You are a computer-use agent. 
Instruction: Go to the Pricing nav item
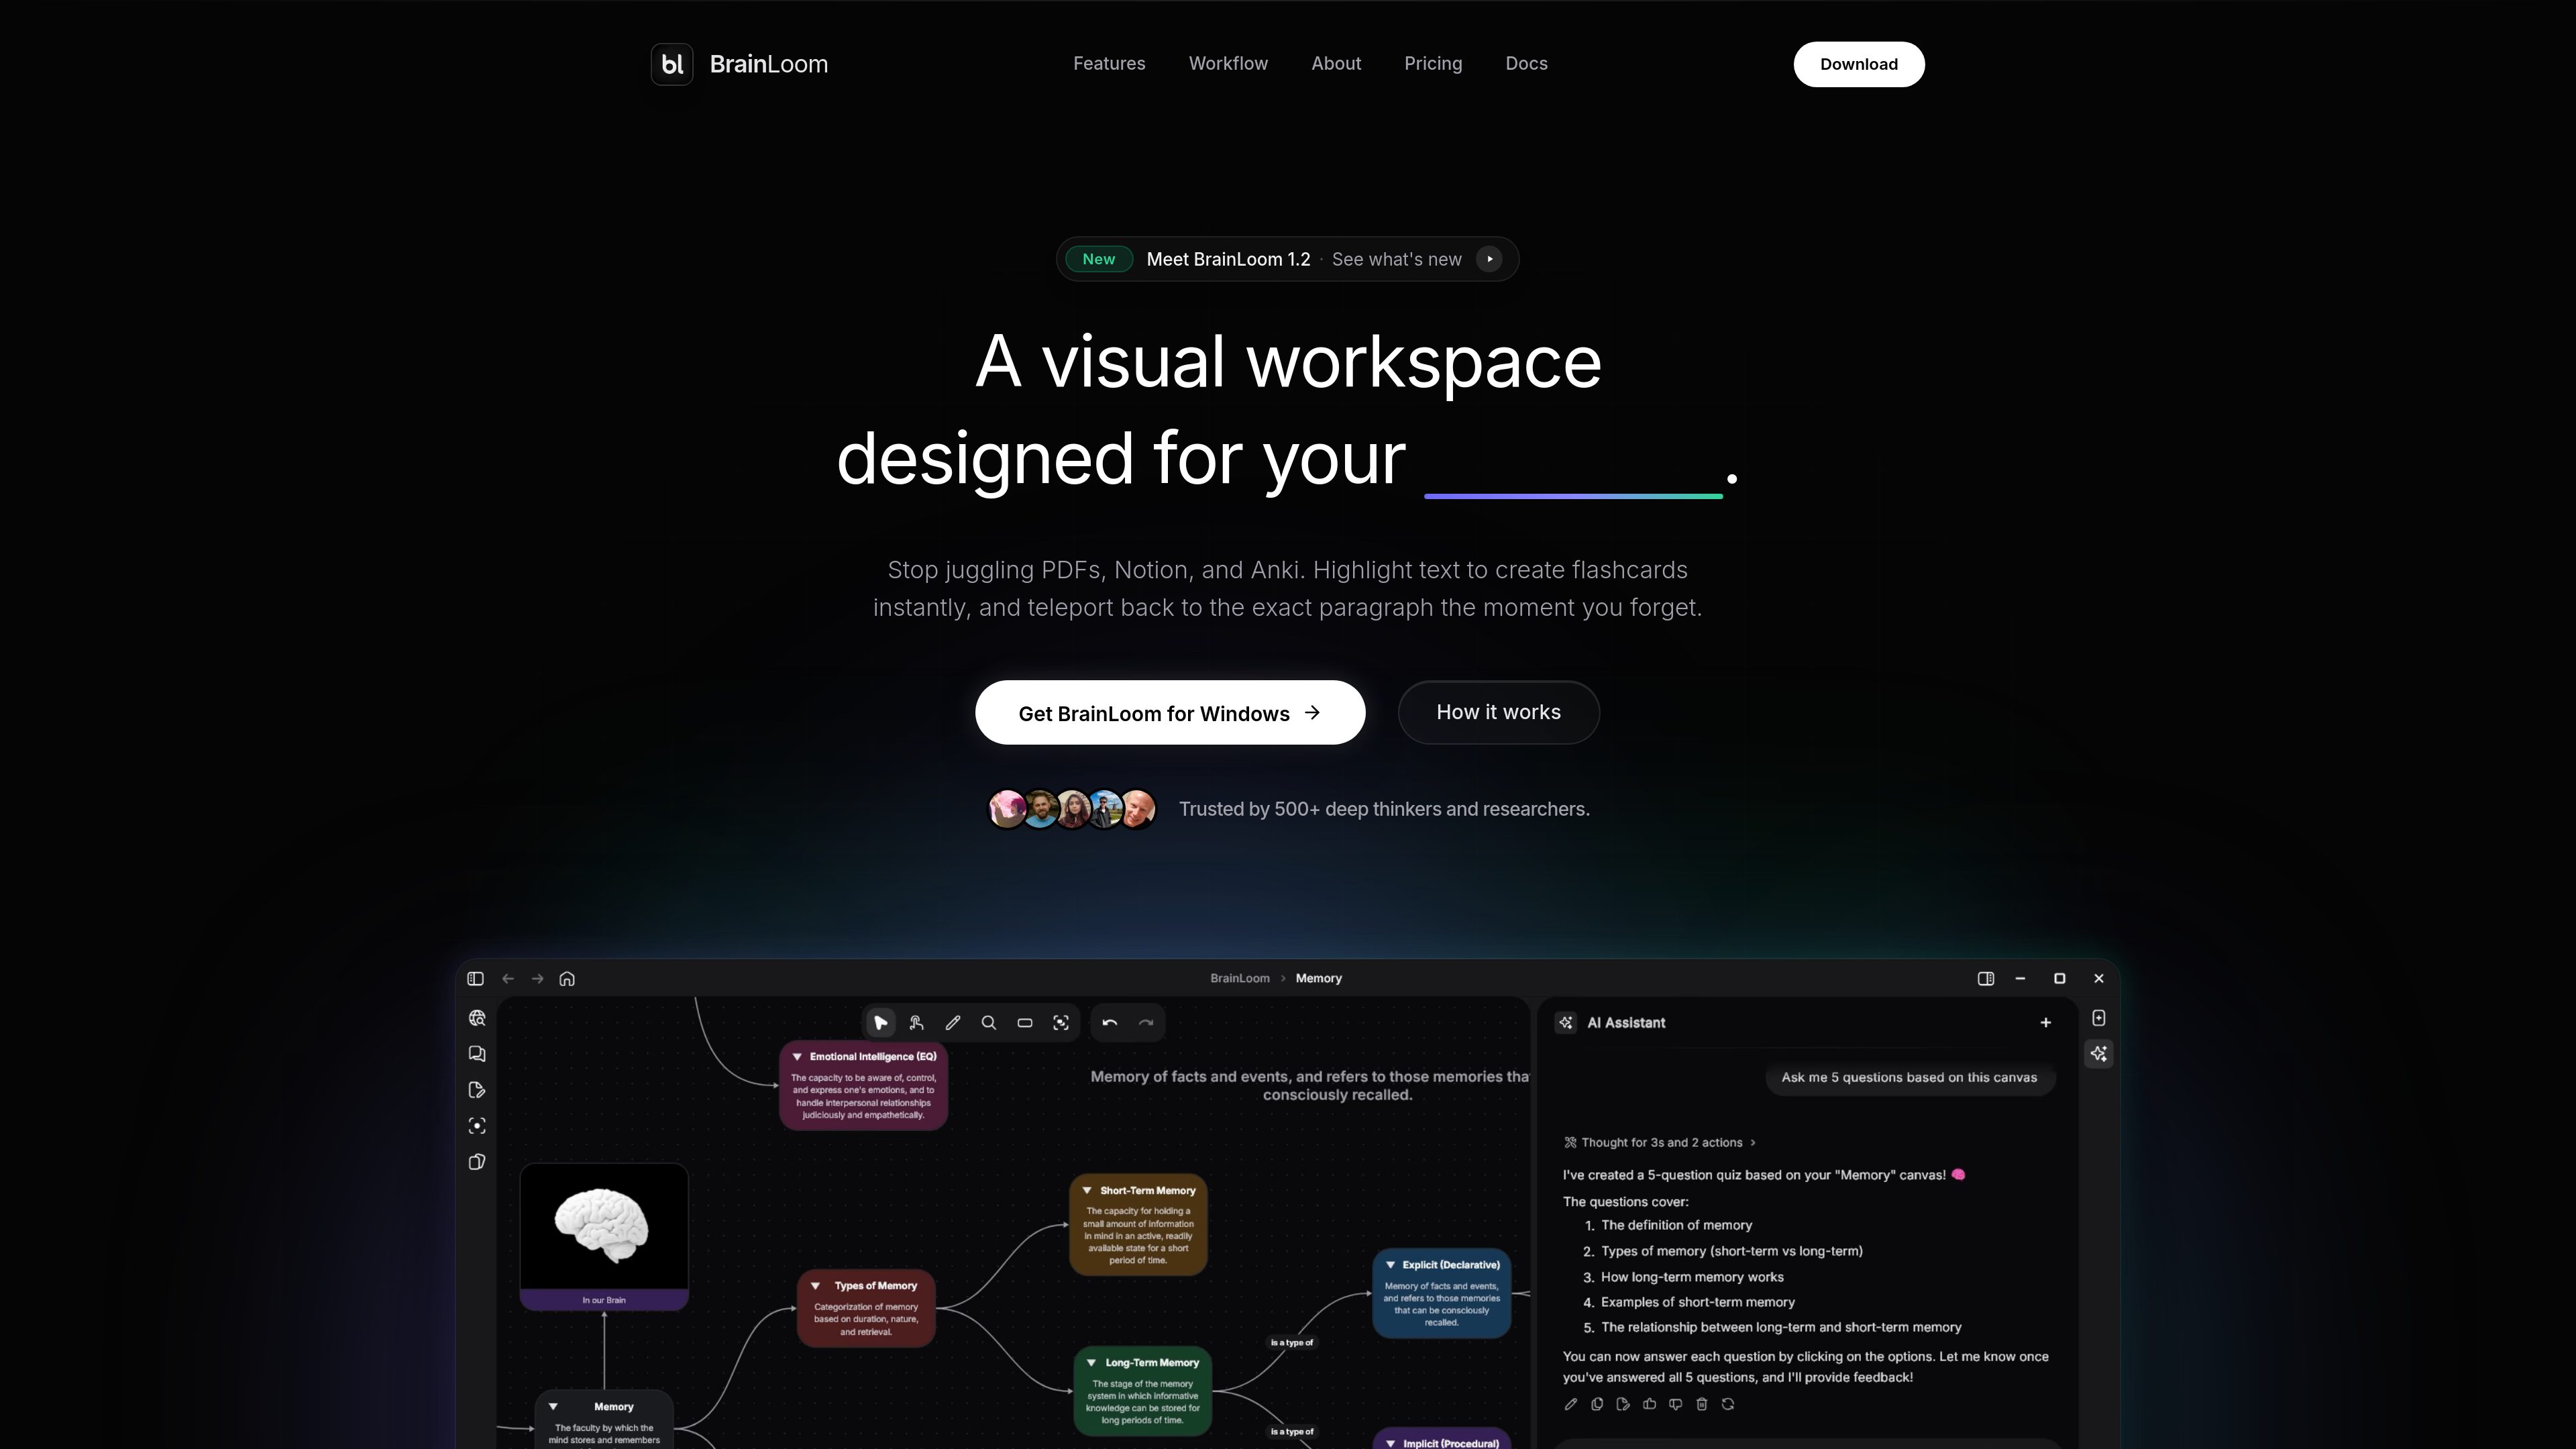pos(1433,63)
